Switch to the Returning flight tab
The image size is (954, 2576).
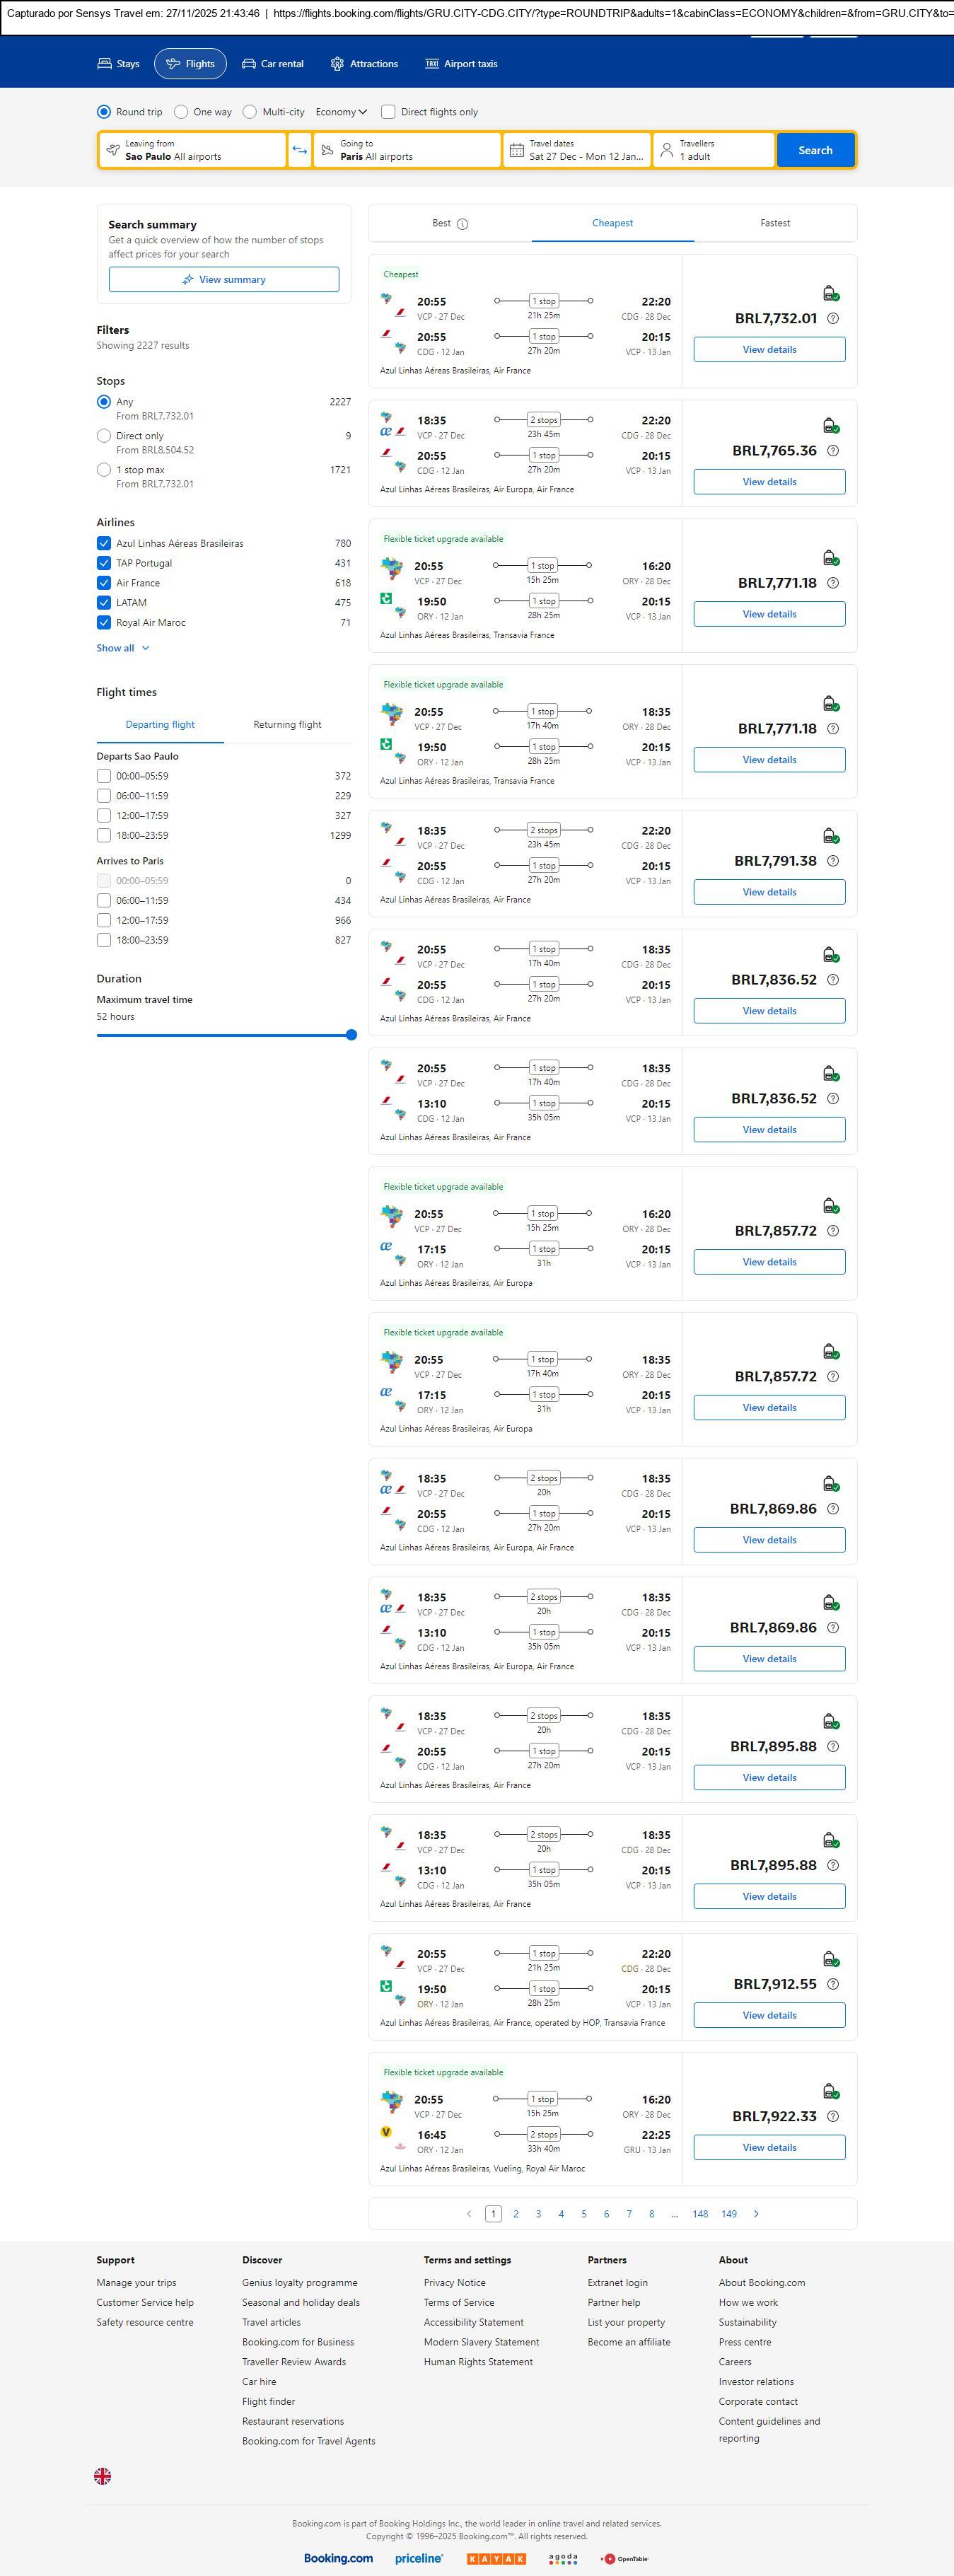[287, 725]
